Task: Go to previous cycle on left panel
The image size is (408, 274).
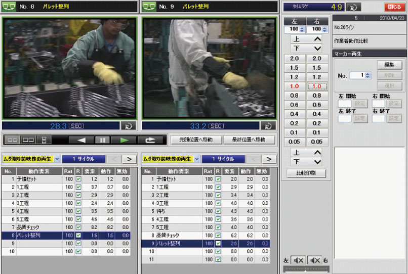Action: (x=114, y=159)
